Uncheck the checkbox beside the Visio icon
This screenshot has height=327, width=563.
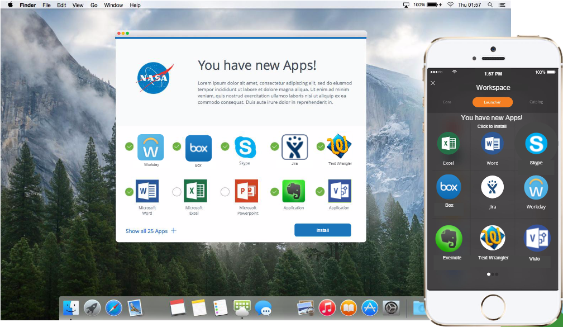320,192
